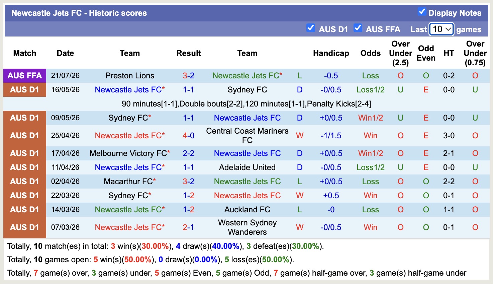Click the Over Under (2.5) column header
The width and height of the screenshot is (493, 284).
click(x=400, y=53)
